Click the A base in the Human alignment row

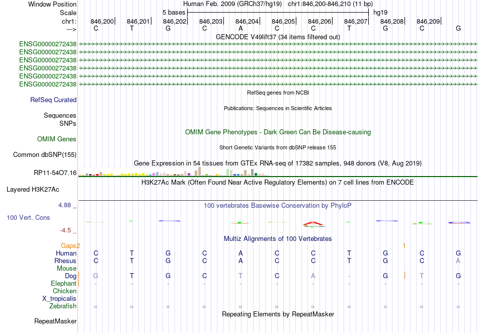(x=241, y=254)
